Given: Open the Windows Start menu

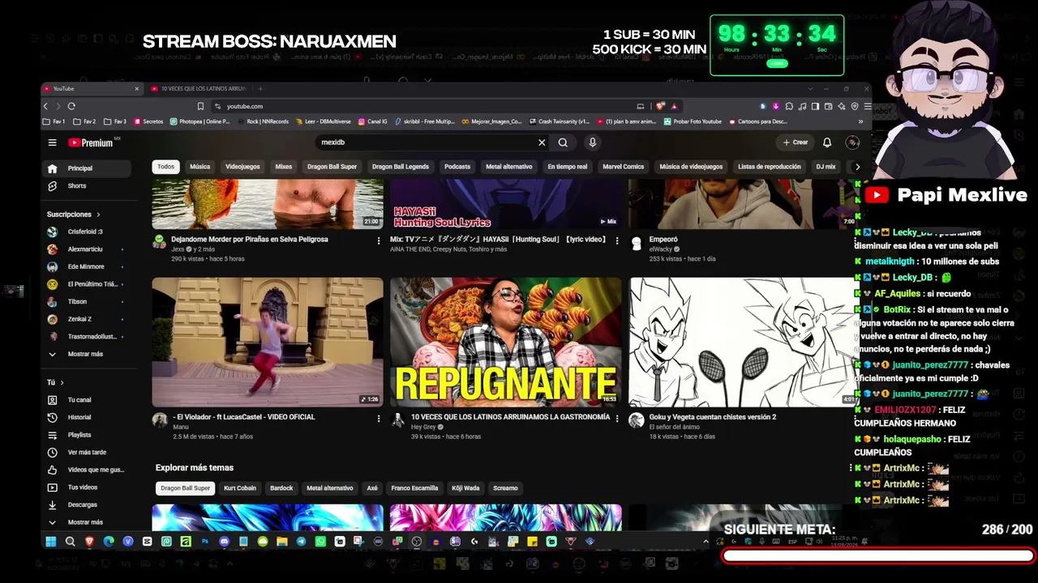Looking at the screenshot, I should pyautogui.click(x=51, y=542).
